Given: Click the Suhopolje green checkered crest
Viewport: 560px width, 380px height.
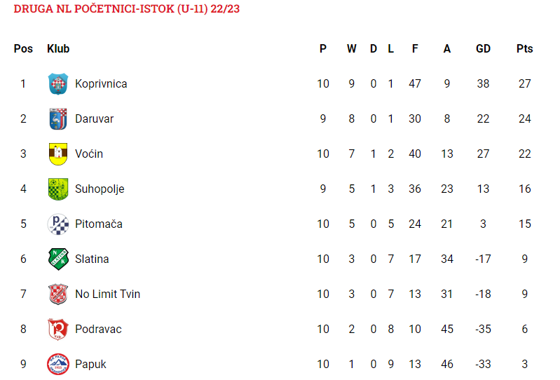Looking at the screenshot, I should pos(58,189).
